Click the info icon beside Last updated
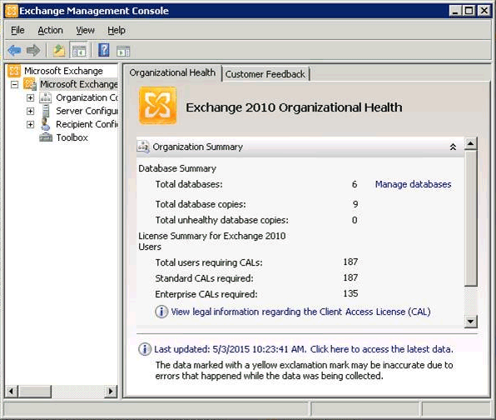The height and width of the screenshot is (420, 496). point(145,349)
